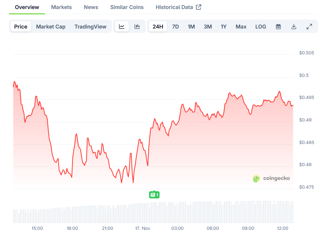Switch to candlestick chart view
Screen dimensions: 318x234
point(137,27)
